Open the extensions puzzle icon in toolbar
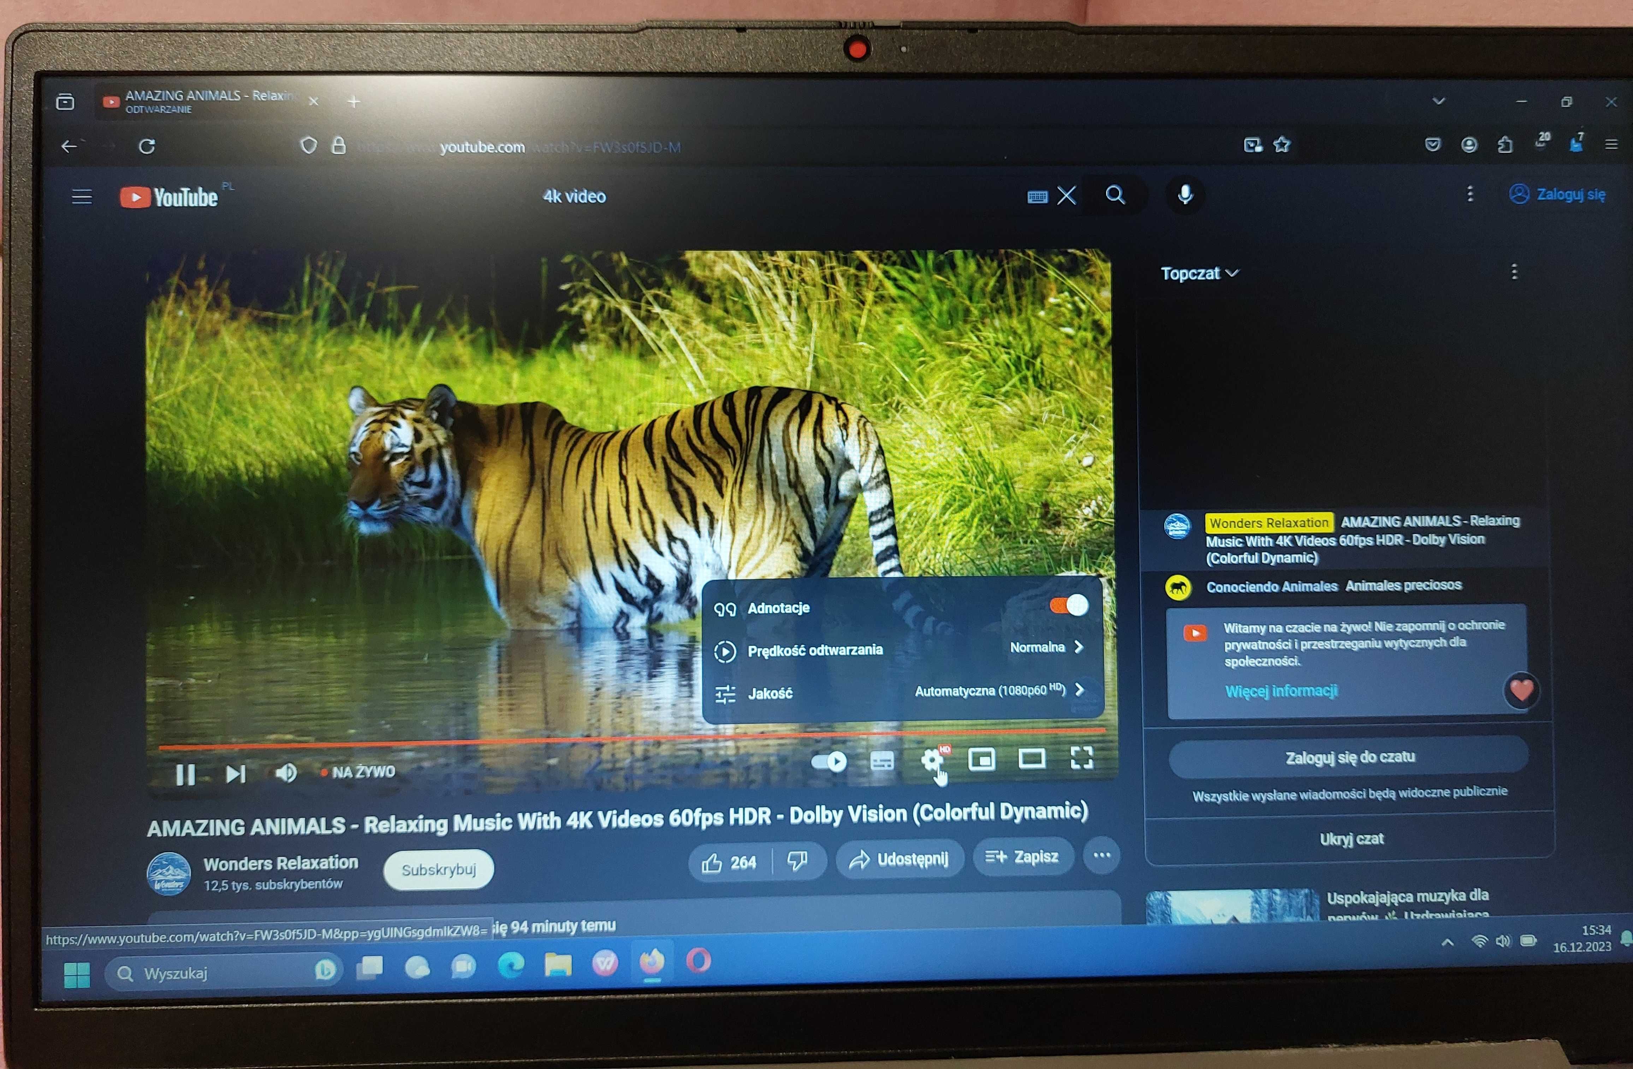The image size is (1633, 1069). click(x=1505, y=145)
